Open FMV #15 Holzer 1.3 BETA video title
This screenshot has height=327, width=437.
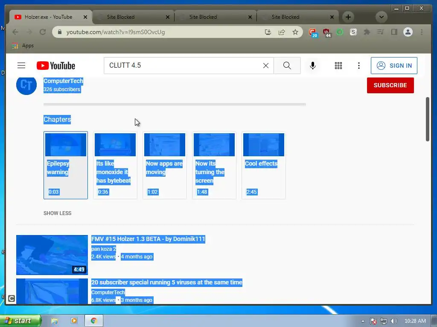[x=148, y=239]
